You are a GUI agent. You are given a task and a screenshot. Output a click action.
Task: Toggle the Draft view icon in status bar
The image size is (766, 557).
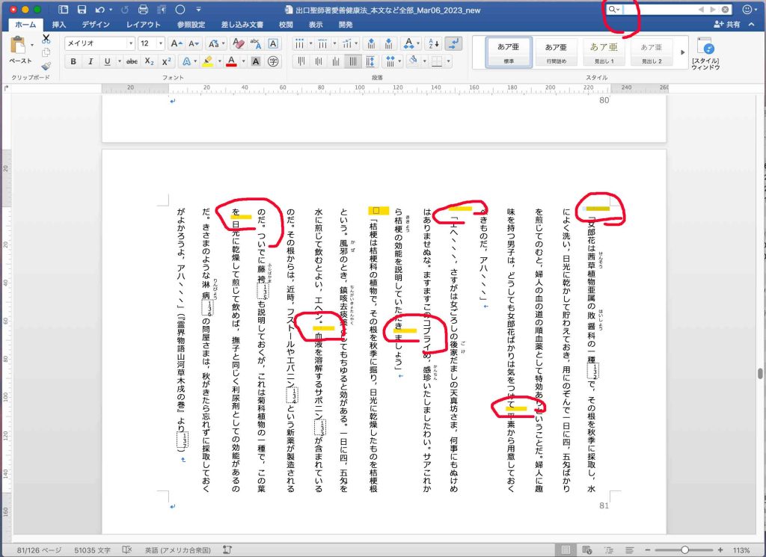pos(630,550)
